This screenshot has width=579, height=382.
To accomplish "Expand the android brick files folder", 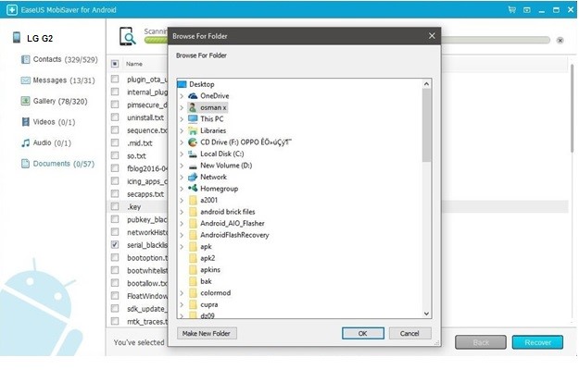I will [x=182, y=212].
